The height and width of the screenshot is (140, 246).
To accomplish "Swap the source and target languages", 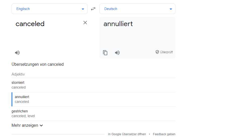I will 93,9.
